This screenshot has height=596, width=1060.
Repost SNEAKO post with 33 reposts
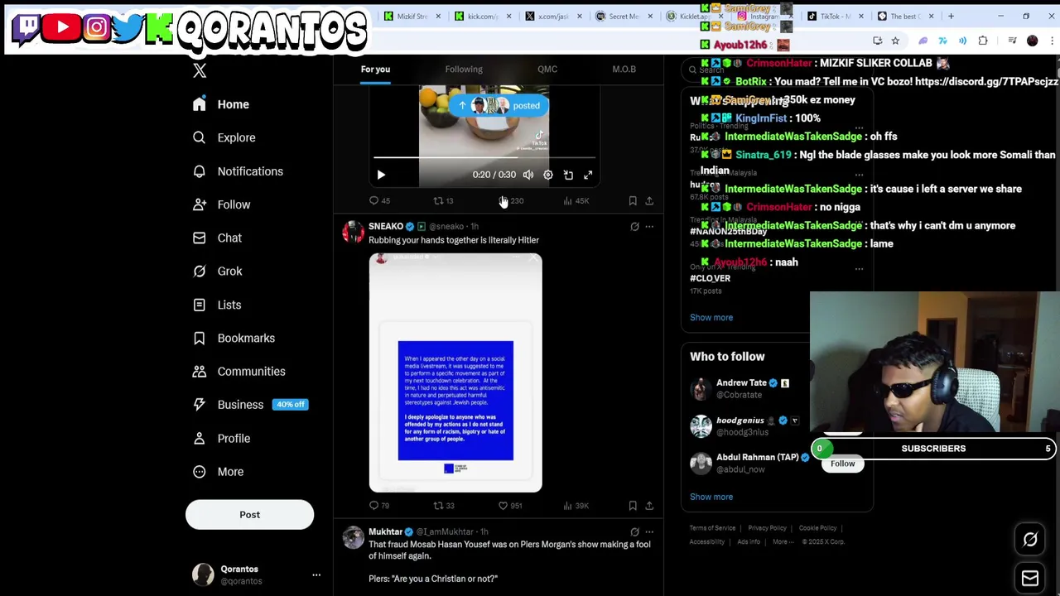443,506
